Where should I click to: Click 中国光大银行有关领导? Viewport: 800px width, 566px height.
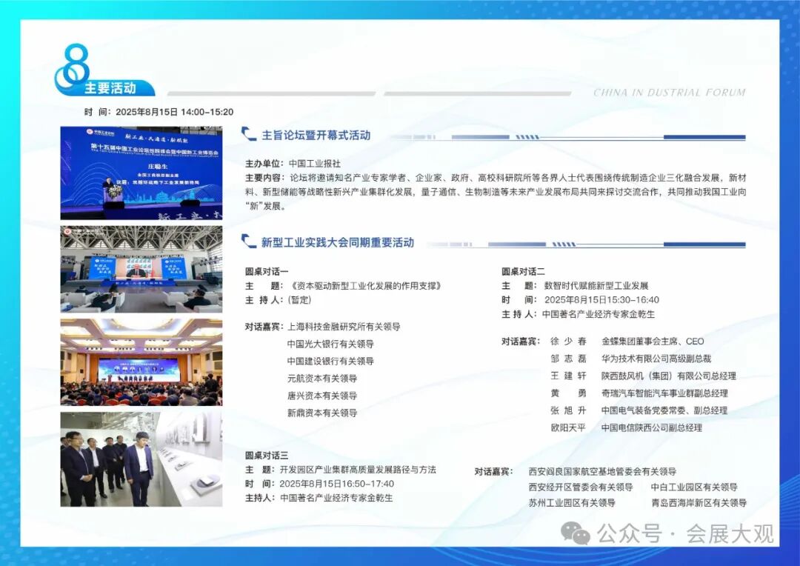pos(330,344)
